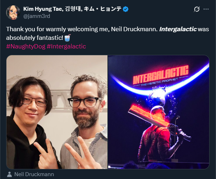The height and width of the screenshot is (179, 216).
Task: Open the three-dot more options menu
Action: tap(206, 9)
